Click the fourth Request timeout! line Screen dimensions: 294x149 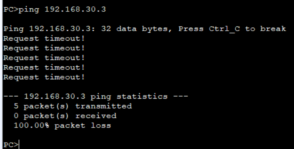point(44,67)
